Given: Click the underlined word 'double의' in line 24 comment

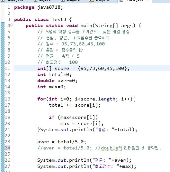Looking at the screenshot, I should tap(112, 148).
